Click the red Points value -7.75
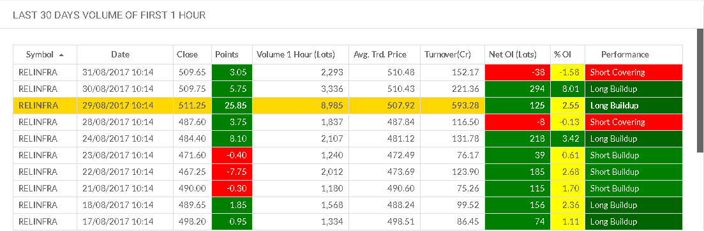The height and width of the screenshot is (231, 704). (x=232, y=172)
